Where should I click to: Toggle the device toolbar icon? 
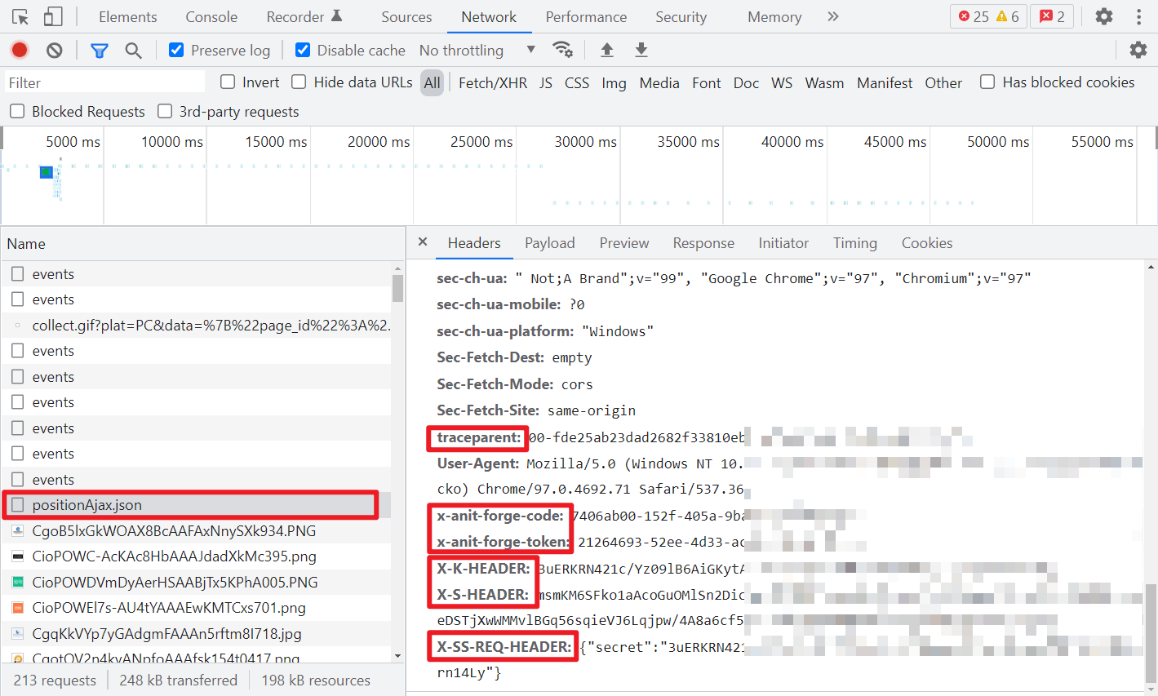(x=53, y=16)
